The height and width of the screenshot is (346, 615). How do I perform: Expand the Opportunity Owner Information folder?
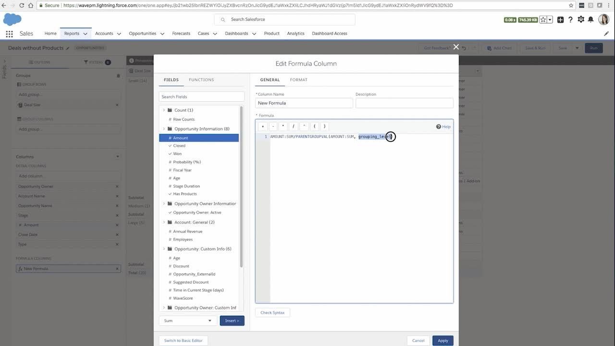pyautogui.click(x=164, y=204)
